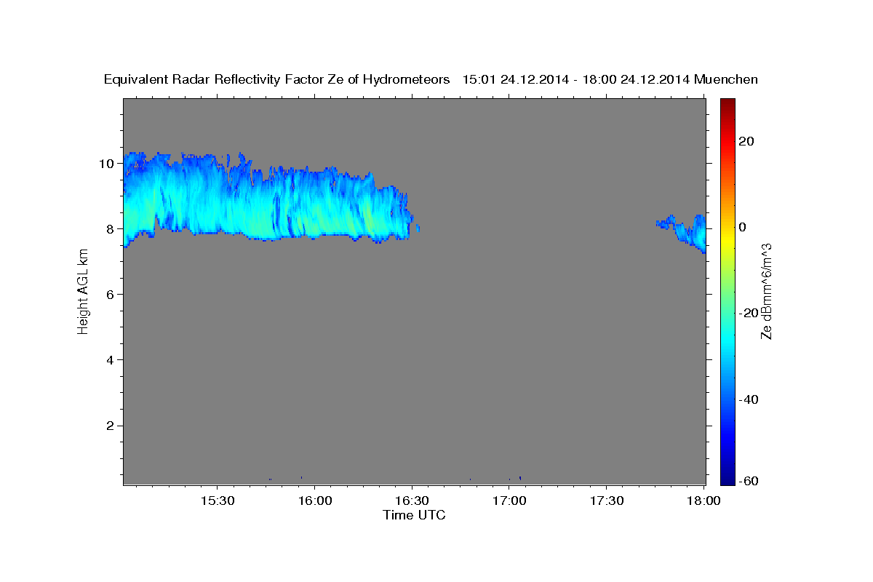
Task: Click the 17:30 time tick label
Action: pos(607,501)
